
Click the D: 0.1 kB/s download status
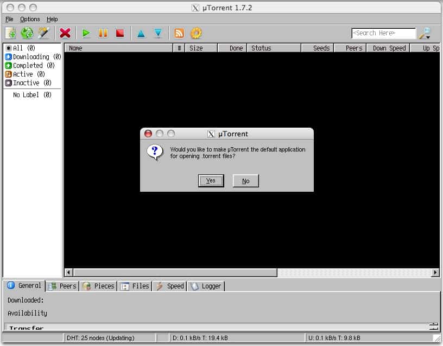pos(200,338)
